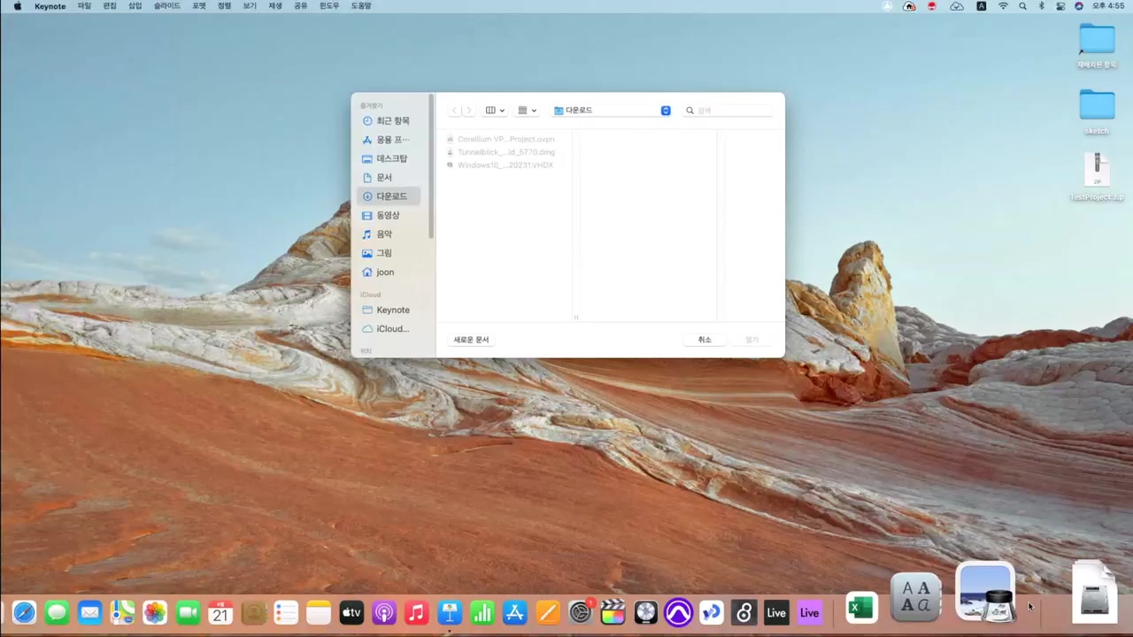Expand the column view mode dropdown
This screenshot has width=1133, height=637.
coord(495,111)
